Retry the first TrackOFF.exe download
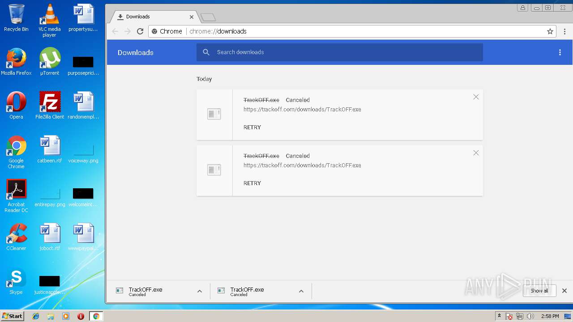 tap(252, 127)
